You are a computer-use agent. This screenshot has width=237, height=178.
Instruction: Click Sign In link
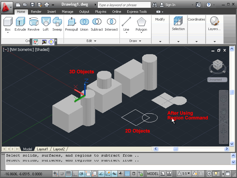point(170,5)
